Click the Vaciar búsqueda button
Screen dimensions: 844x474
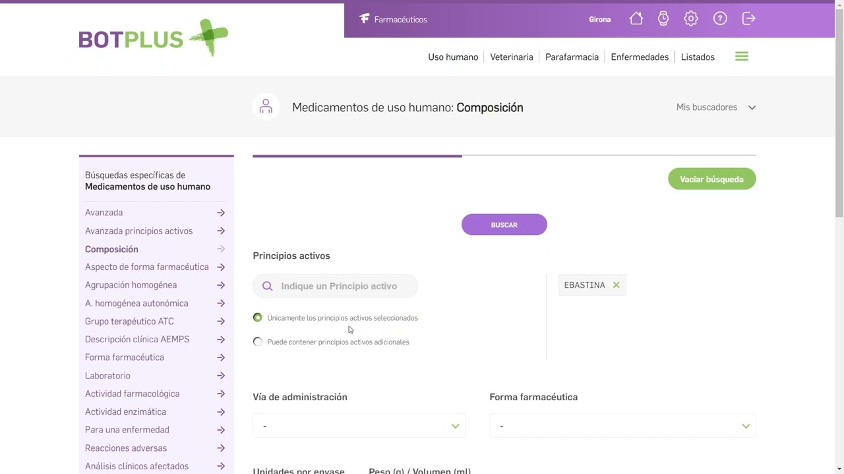tap(711, 179)
